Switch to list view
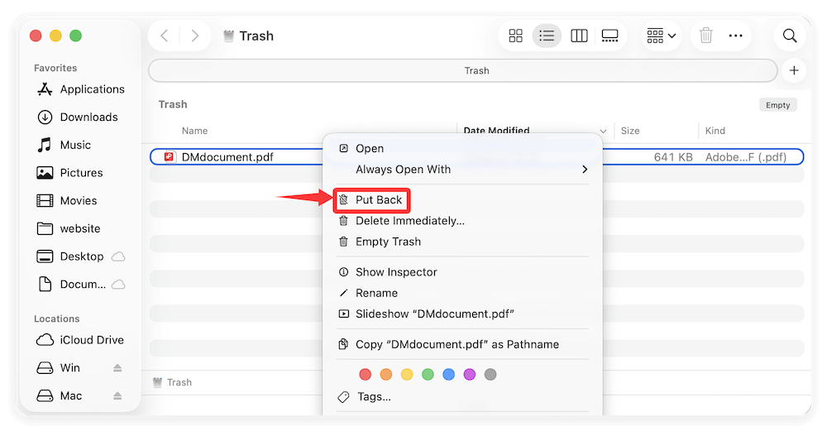This screenshot has height=431, width=827. pos(547,36)
